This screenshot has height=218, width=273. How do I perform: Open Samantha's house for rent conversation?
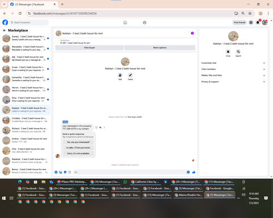pos(26,79)
